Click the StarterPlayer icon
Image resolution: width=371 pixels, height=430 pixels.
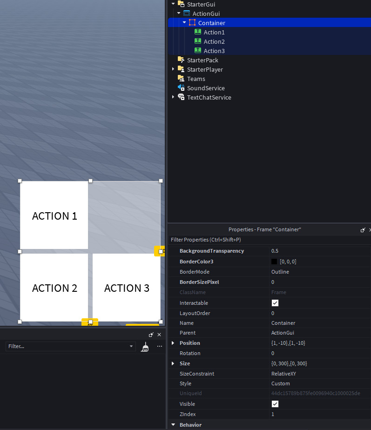pos(181,69)
